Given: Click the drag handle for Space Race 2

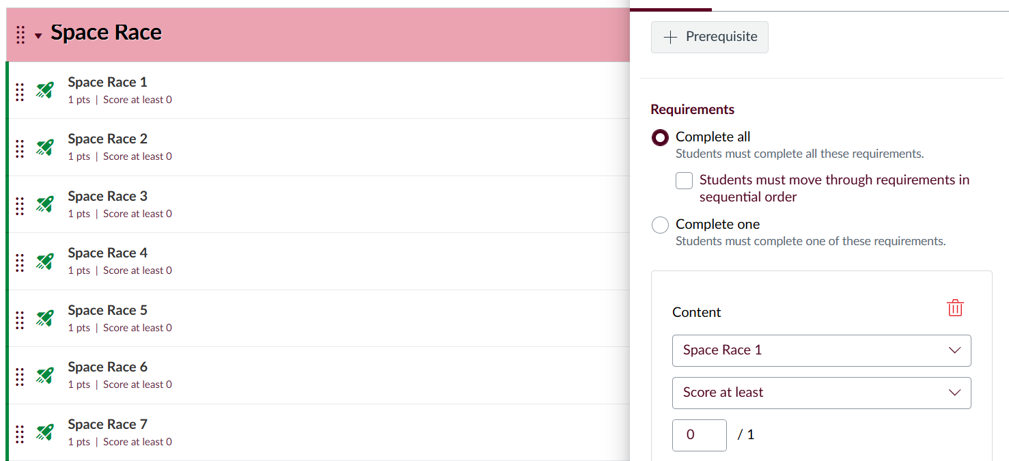Looking at the screenshot, I should coord(20,148).
